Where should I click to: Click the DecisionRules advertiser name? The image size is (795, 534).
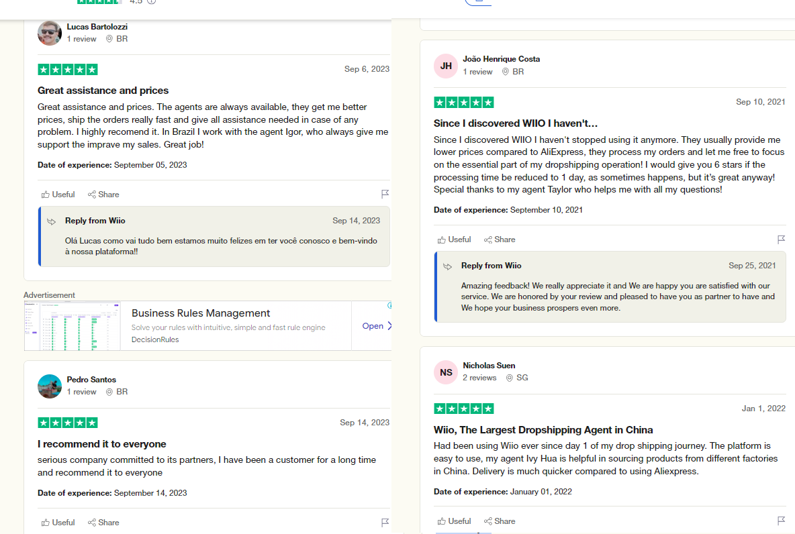155,339
